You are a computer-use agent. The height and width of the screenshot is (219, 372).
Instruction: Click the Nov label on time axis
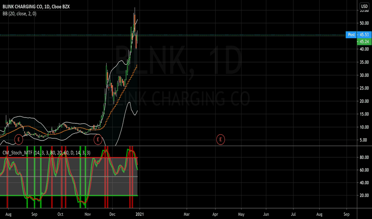[x=87, y=214]
